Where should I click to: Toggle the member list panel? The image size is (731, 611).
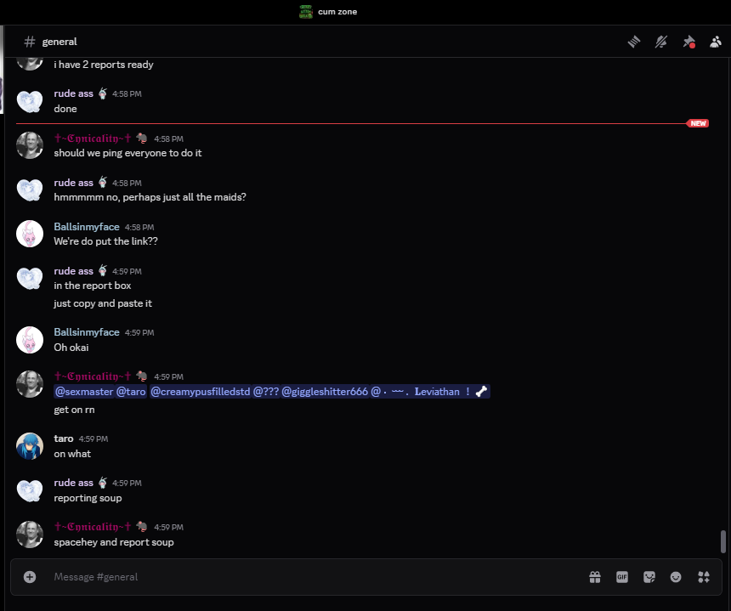(x=716, y=42)
